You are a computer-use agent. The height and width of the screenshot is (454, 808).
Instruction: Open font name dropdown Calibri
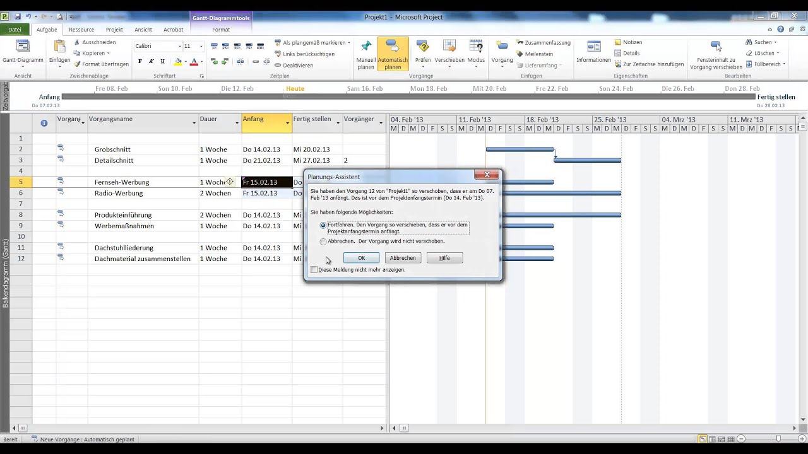tap(179, 46)
